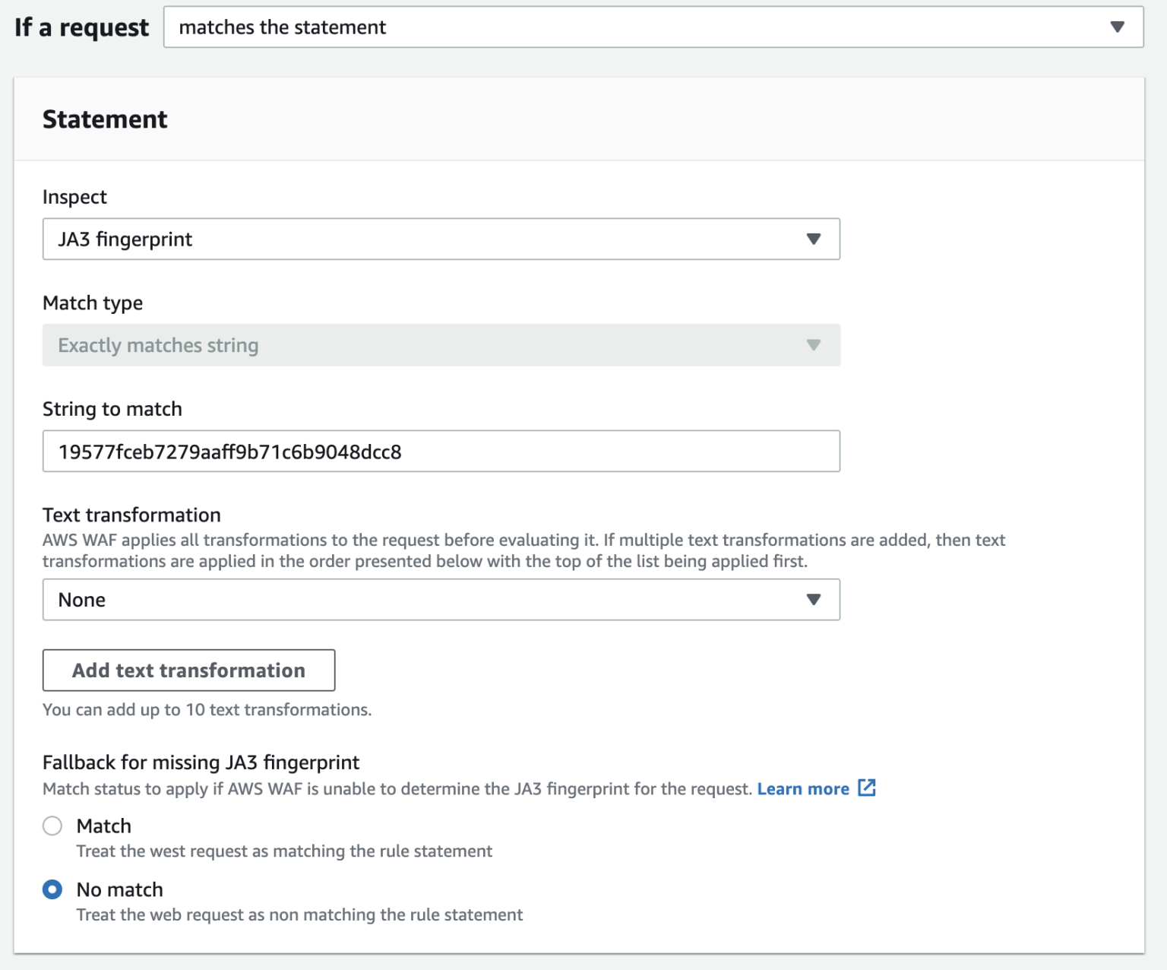Follow the Learn more link
The image size is (1167, 970).
tap(802, 788)
